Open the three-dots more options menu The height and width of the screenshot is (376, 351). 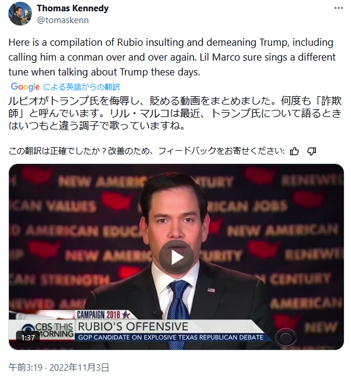point(339,8)
